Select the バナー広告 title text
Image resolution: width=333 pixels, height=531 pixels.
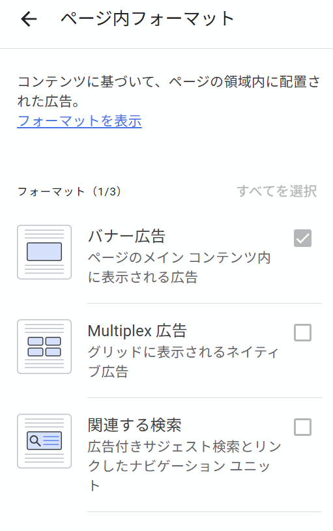tap(126, 237)
